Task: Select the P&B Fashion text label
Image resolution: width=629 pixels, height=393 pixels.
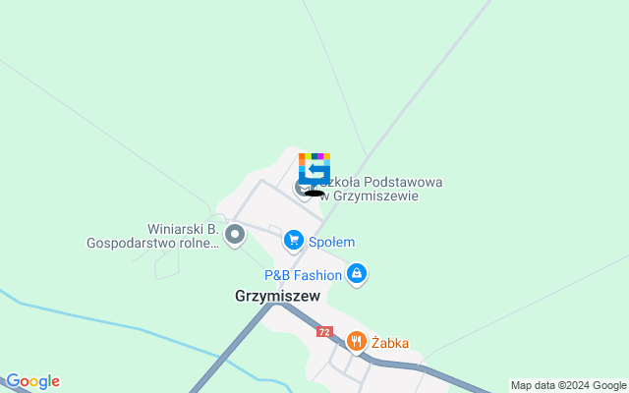Action: tap(303, 275)
